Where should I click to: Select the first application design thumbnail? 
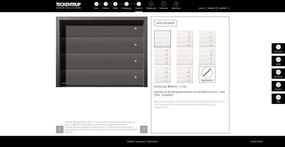(162, 39)
